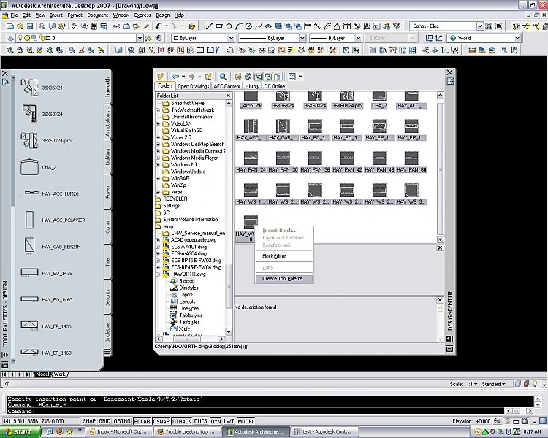Open the Cohos - Elec dropdown

pos(480,26)
